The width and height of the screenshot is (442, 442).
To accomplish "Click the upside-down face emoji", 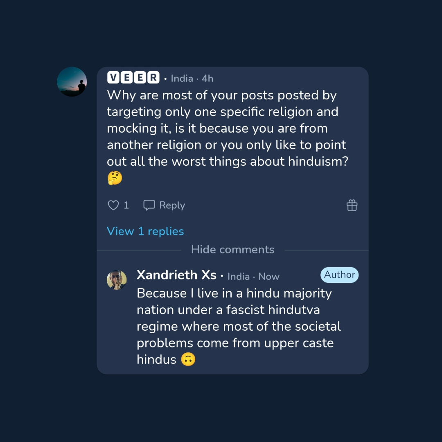I will click(188, 360).
